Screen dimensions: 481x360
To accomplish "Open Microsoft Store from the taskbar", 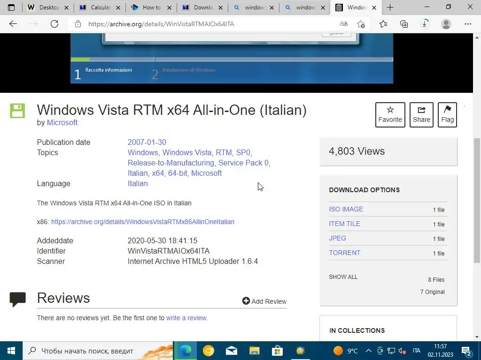I will tap(277, 351).
